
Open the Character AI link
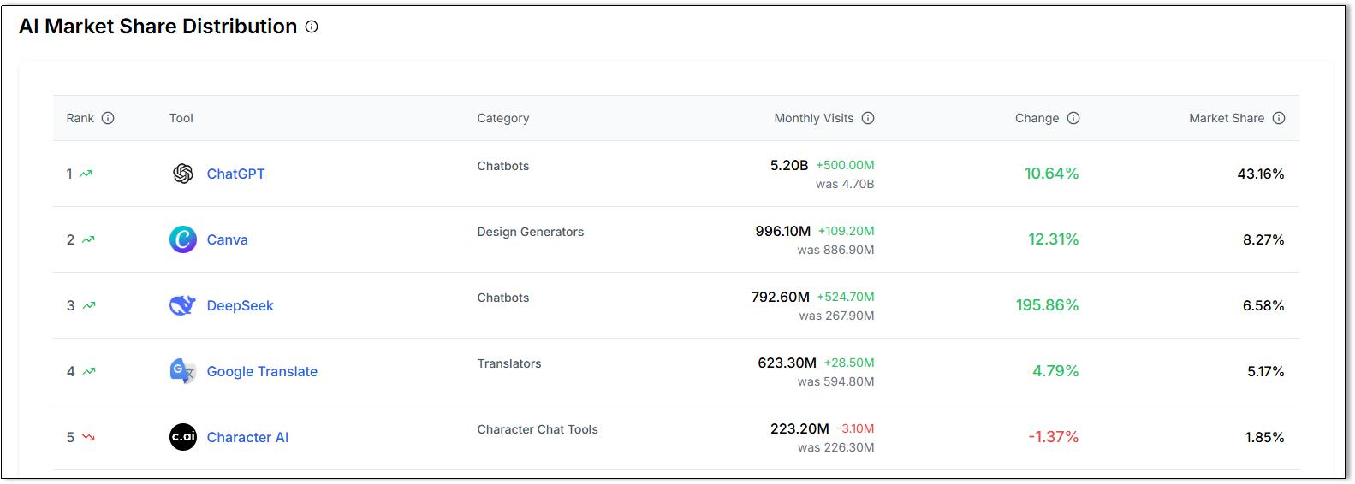pos(247,437)
